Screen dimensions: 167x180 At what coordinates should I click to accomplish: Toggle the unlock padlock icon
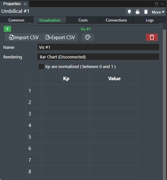coord(137,12)
